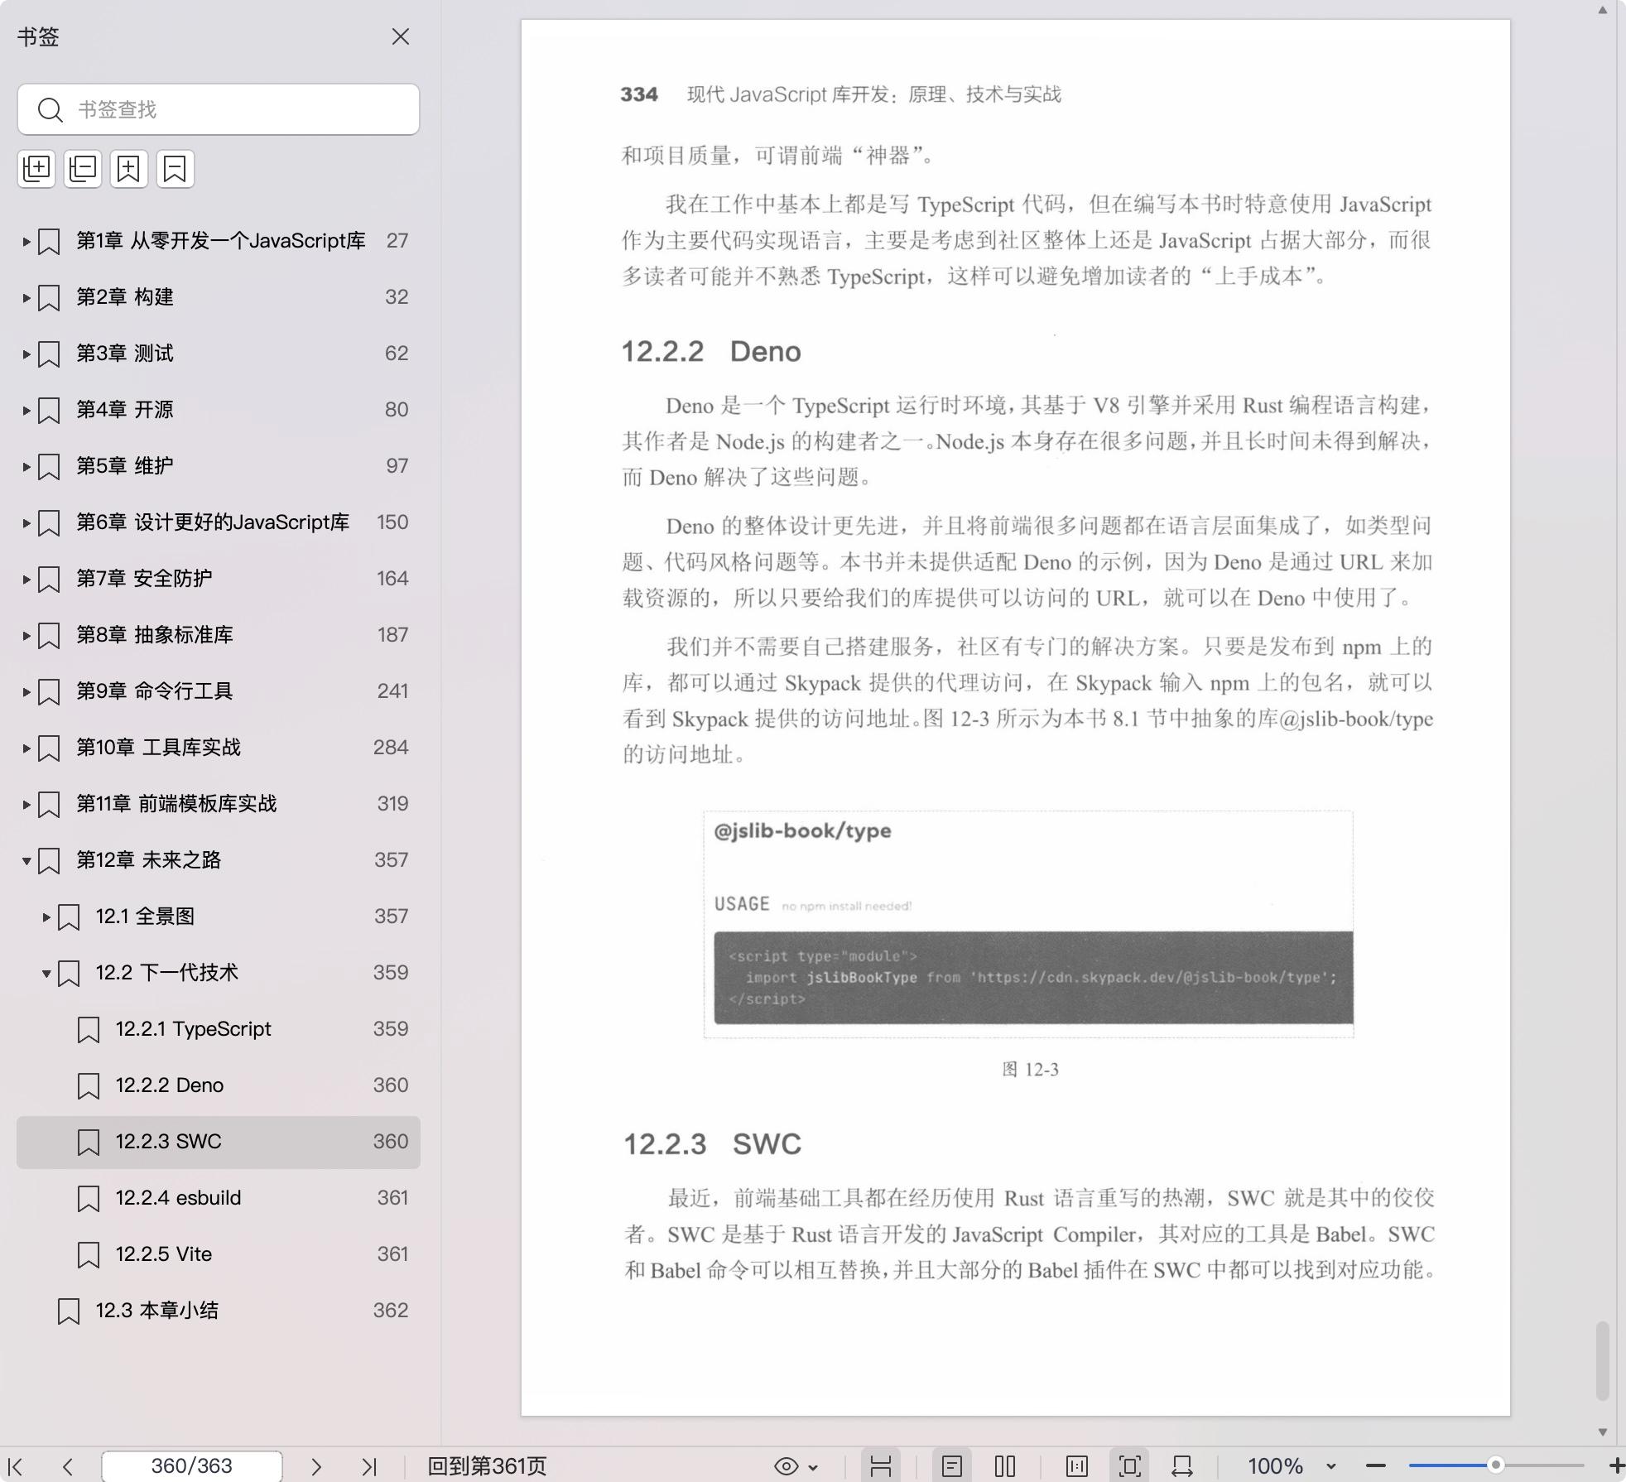
Task: Expand 第4章 开源 tree node
Action: 26,411
